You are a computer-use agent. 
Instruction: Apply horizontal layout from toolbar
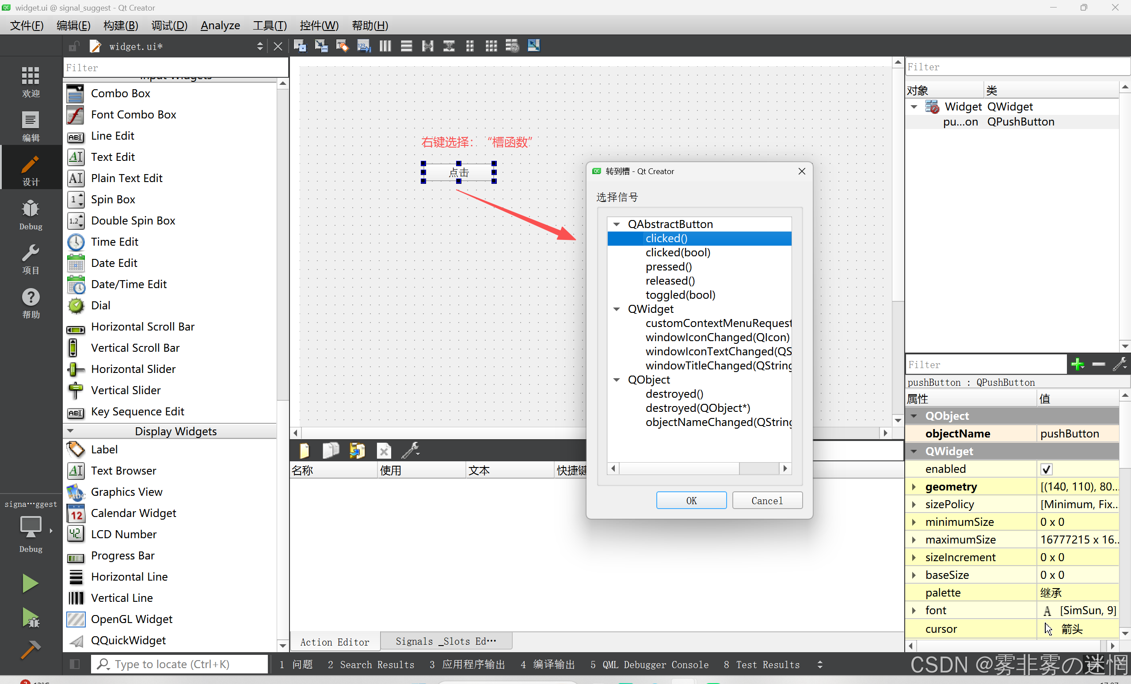coord(385,46)
